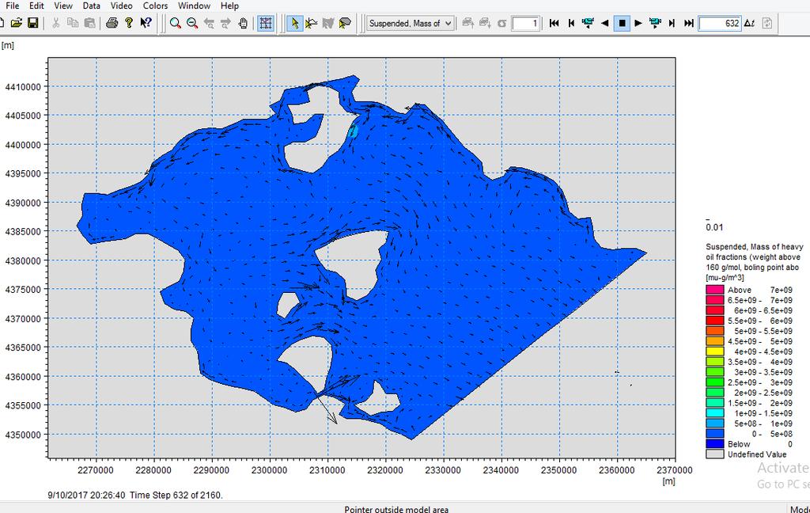Select the arrow pointer selection tool
The width and height of the screenshot is (810, 513).
[294, 23]
